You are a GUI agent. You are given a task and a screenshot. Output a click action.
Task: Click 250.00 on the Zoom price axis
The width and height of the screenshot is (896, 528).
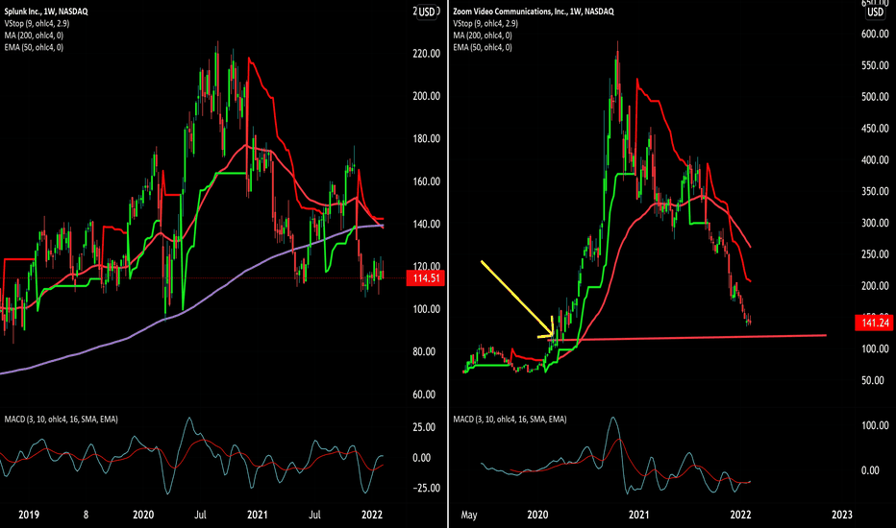(x=875, y=254)
